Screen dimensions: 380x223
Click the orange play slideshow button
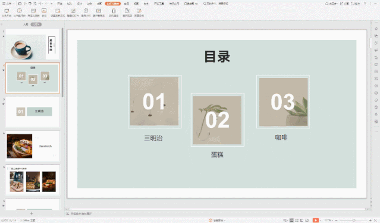point(315,220)
